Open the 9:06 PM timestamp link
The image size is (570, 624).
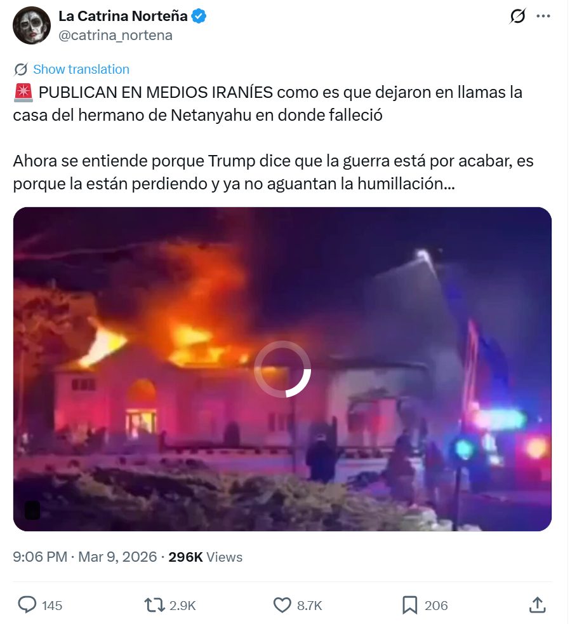click(84, 557)
